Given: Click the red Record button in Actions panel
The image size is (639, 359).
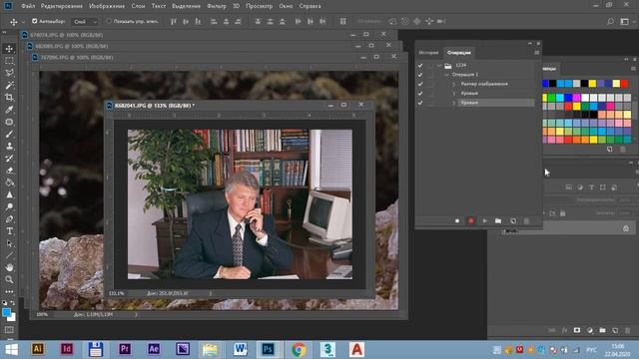Looking at the screenshot, I should (x=470, y=220).
